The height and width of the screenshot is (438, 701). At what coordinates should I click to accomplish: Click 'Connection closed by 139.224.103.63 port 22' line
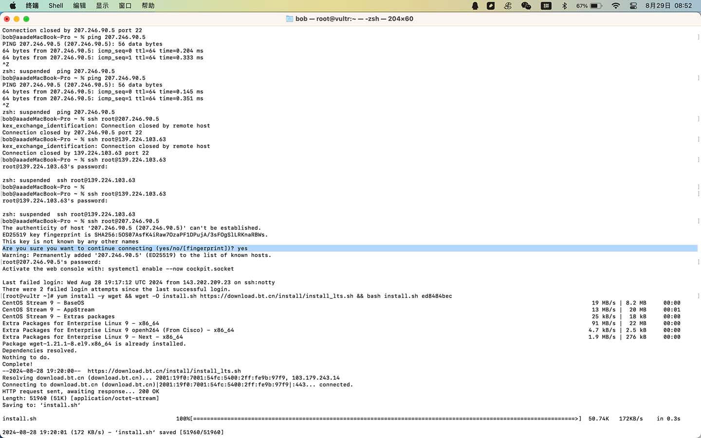pyautogui.click(x=75, y=153)
